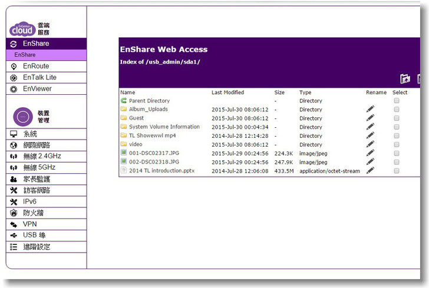
Task: Click the green Parent Directory arrow icon
Action: click(x=124, y=101)
